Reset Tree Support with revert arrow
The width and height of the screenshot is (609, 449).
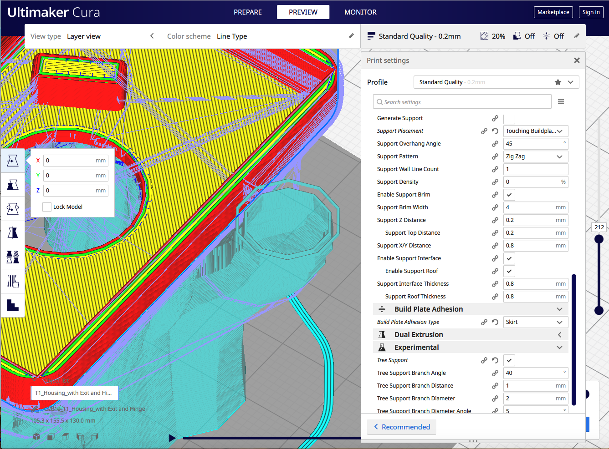click(x=495, y=360)
